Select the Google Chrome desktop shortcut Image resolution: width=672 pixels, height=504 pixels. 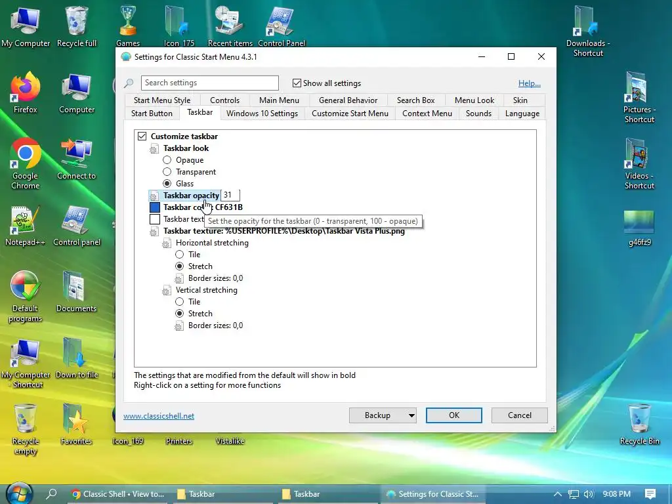(x=26, y=163)
